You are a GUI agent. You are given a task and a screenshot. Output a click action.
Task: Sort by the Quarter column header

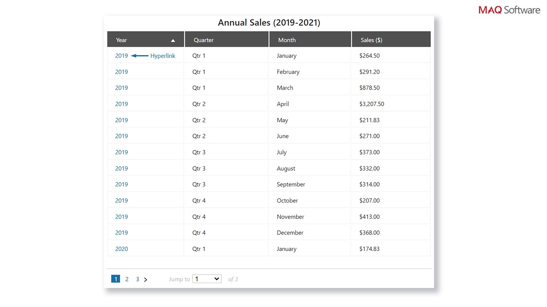tap(203, 40)
